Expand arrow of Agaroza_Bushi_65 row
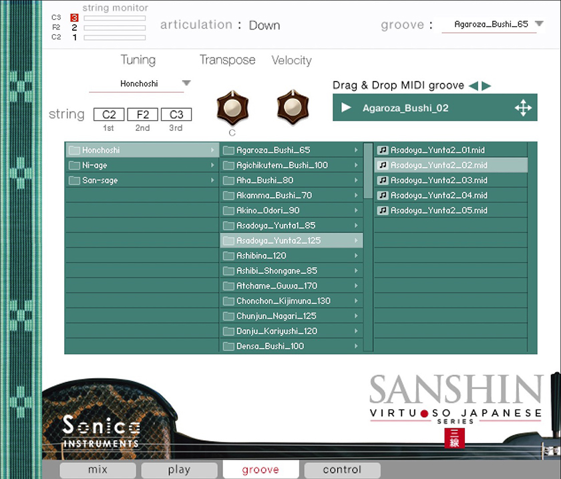Image resolution: width=561 pixels, height=479 pixels. point(356,150)
